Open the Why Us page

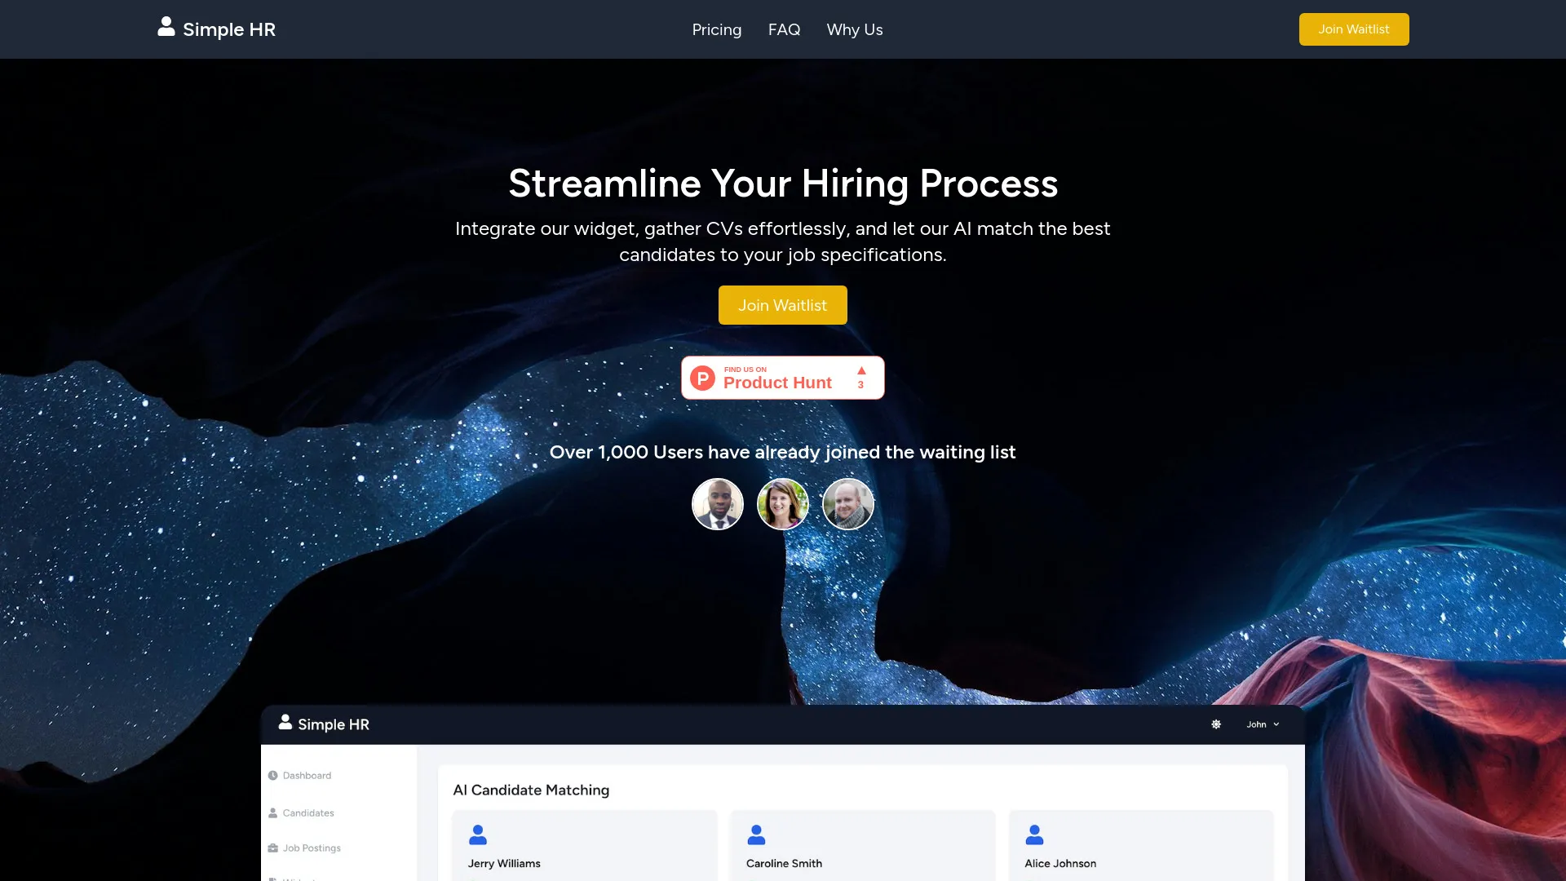pyautogui.click(x=854, y=29)
